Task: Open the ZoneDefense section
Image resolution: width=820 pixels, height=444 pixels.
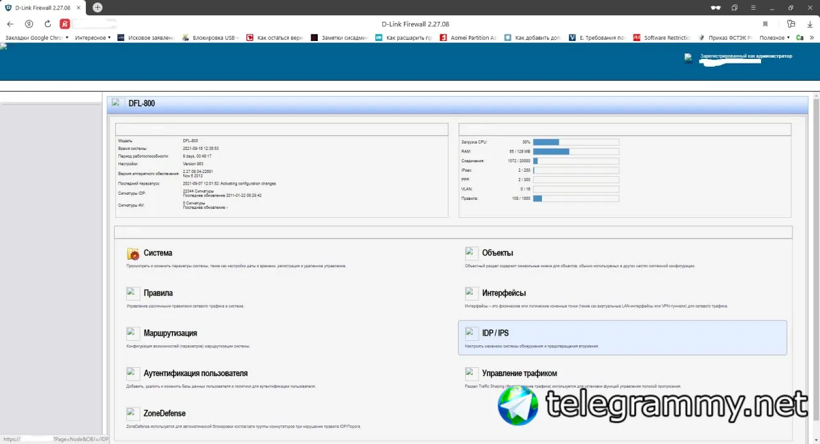Action: [x=165, y=413]
